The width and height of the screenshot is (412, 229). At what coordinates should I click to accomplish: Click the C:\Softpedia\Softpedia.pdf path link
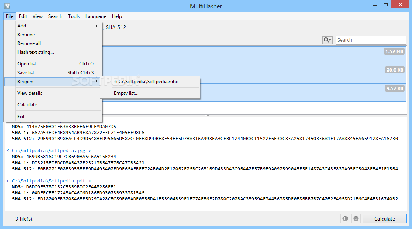(x=49, y=181)
